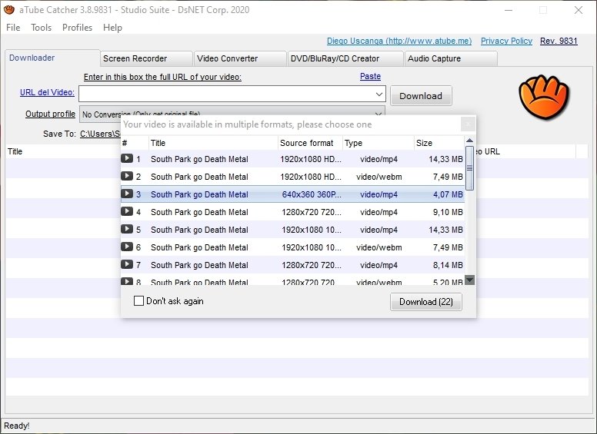Close the format selection popup
597x434 pixels.
(468, 124)
